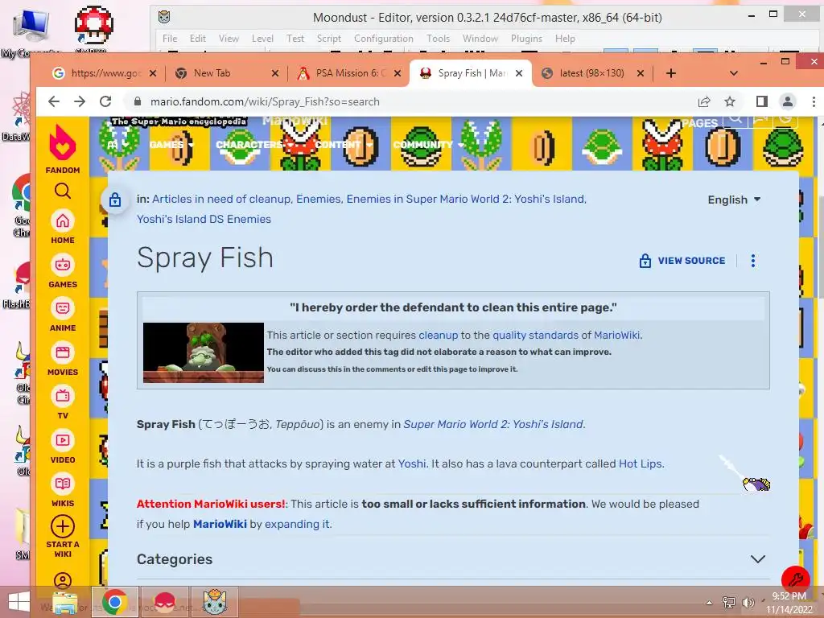Add a new browser tab with plus button
The width and height of the screenshot is (824, 618).
pyautogui.click(x=670, y=73)
